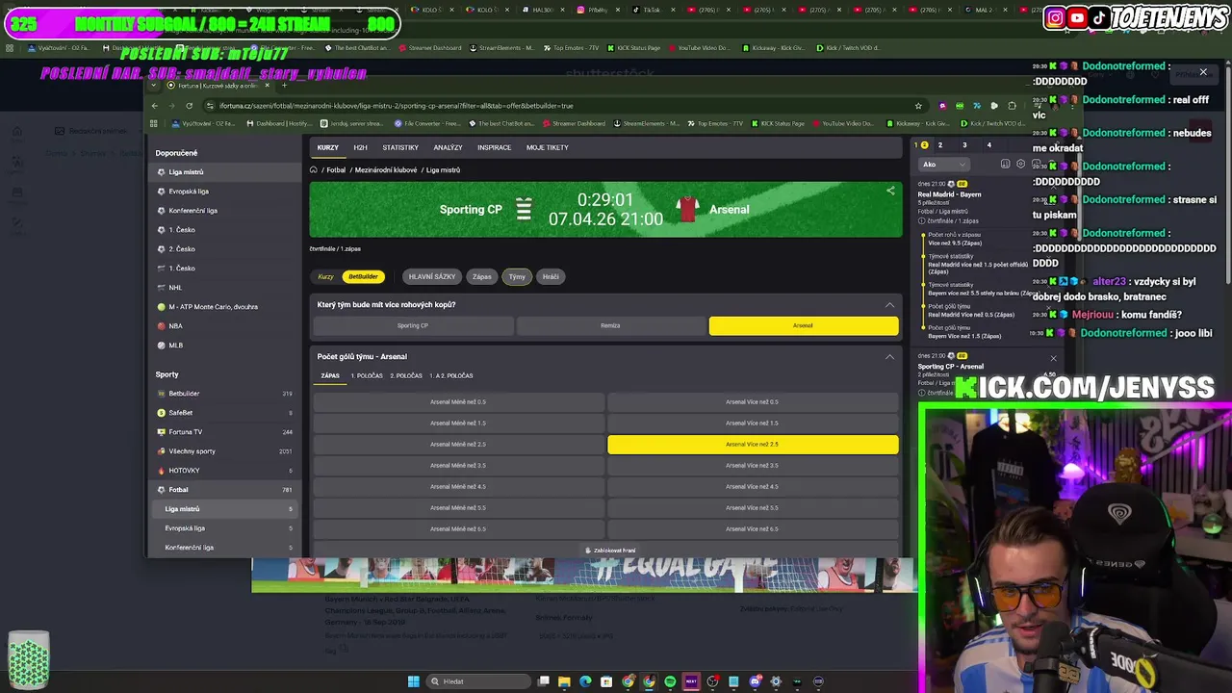Go to Fotbal breadcrumb link
Screen dimensions: 1232x693
pyautogui.click(x=336, y=170)
